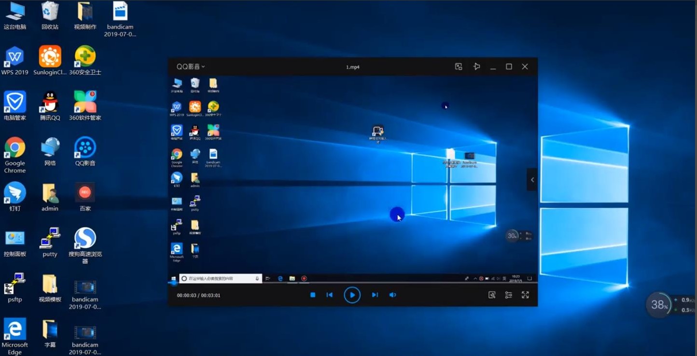Image resolution: width=697 pixels, height=356 pixels.
Task: Skip to the next video
Action: (x=375, y=295)
